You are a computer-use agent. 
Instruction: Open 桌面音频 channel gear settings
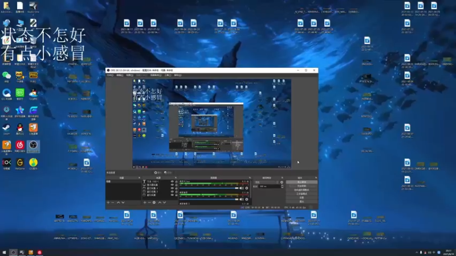(247, 200)
